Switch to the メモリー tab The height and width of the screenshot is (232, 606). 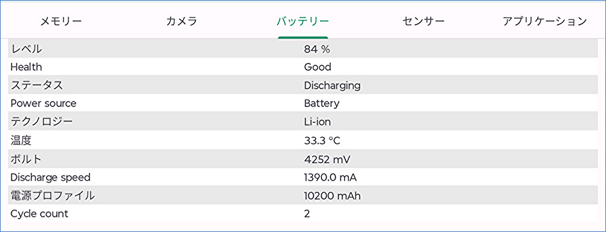click(61, 21)
